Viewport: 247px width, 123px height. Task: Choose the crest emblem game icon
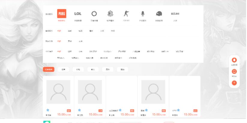110,14
